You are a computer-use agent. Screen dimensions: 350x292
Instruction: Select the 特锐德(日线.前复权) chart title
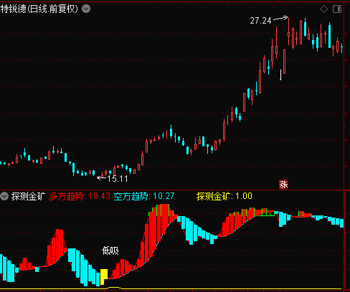point(39,9)
